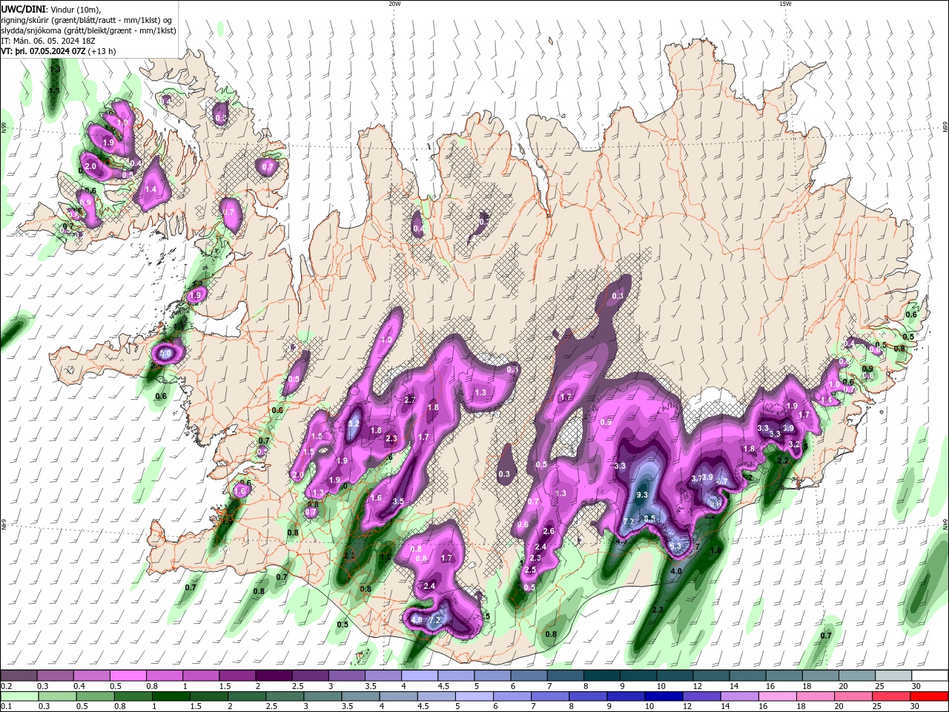The image size is (949, 712).
Task: Choose the dark teal swatch labeled 9 in upper legend
Action: coord(638,676)
